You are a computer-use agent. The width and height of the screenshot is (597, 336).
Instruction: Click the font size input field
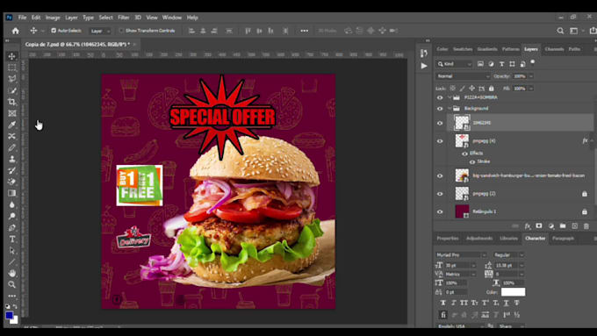pos(457,265)
